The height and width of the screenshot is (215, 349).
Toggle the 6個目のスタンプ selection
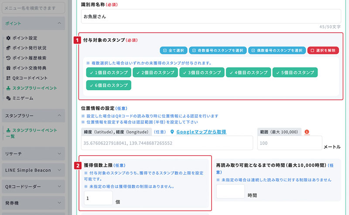click(107, 85)
